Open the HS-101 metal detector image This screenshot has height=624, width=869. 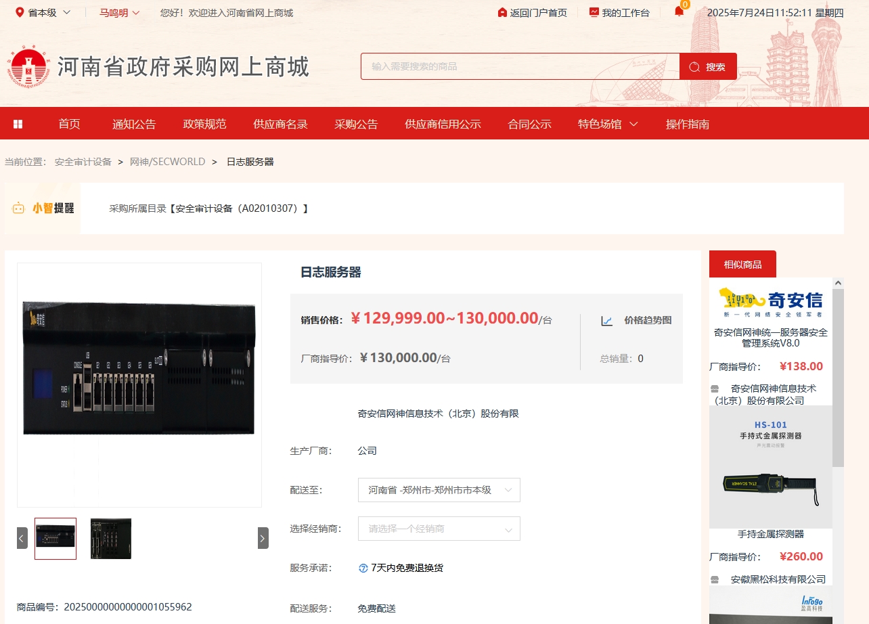click(771, 467)
